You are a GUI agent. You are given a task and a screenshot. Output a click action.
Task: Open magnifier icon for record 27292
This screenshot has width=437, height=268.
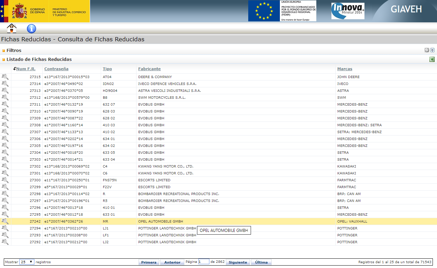pos(5,242)
